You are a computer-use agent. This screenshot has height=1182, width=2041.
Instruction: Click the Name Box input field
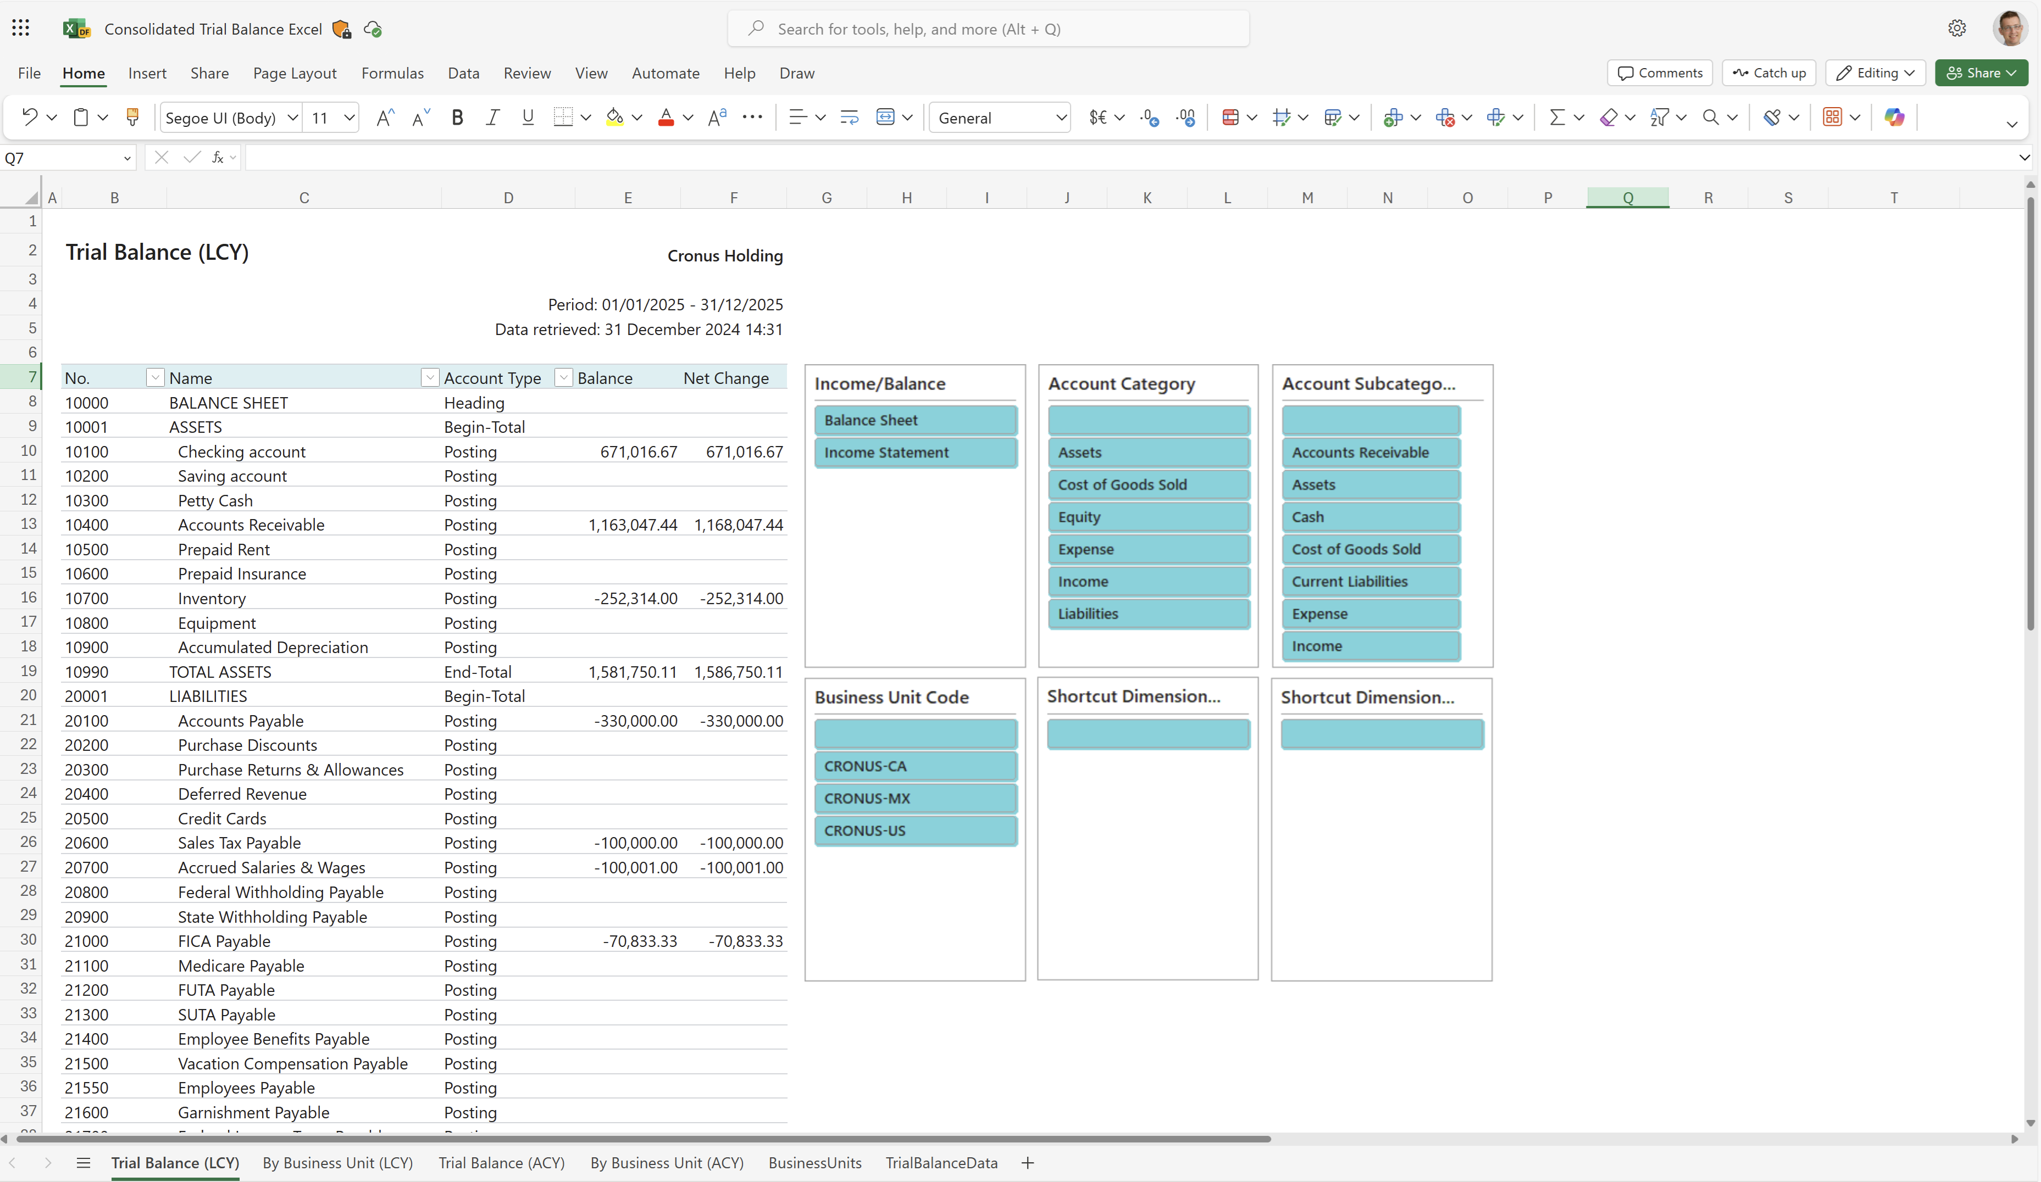click(x=69, y=158)
